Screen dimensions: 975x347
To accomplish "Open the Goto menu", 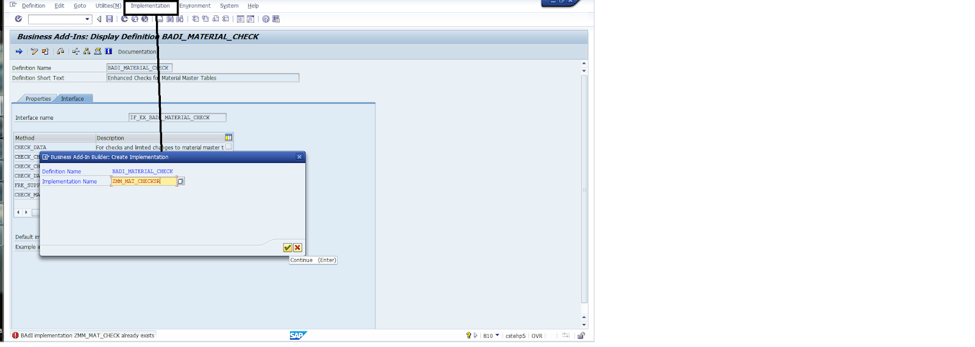I will (x=80, y=5).
